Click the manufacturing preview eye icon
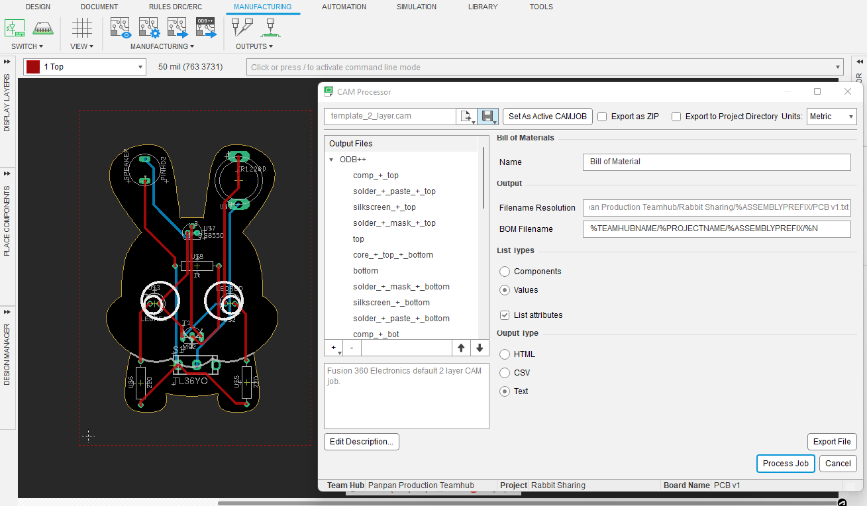Screen dimensions: 867x506 click(x=121, y=28)
